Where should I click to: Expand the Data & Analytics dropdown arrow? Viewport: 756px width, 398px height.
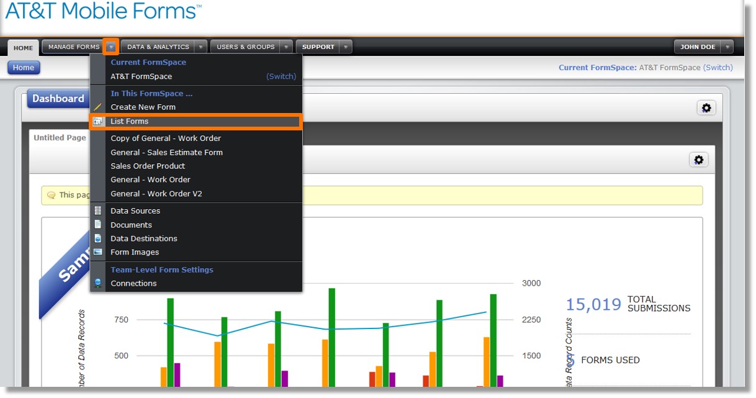[200, 47]
